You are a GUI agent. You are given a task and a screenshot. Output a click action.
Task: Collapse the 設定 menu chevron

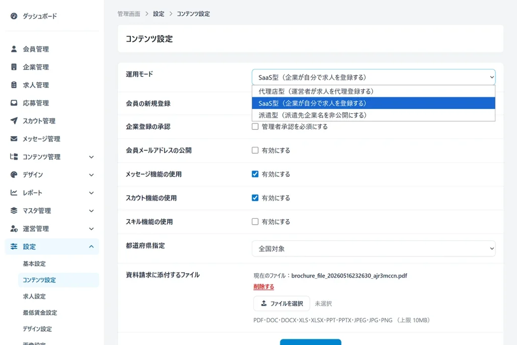91,247
